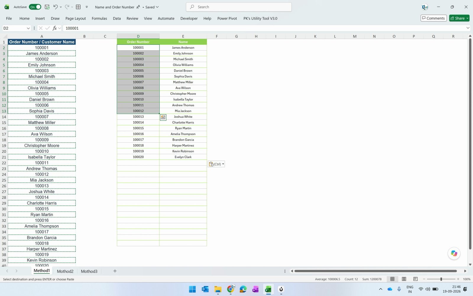
Task: Expand the Name Box dropdown arrow
Action: pos(28,28)
